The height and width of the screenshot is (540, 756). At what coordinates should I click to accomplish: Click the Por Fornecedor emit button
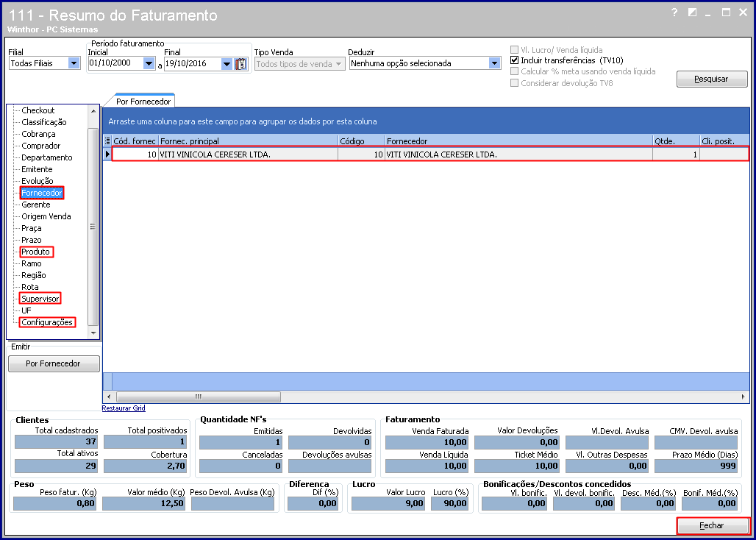(x=54, y=363)
